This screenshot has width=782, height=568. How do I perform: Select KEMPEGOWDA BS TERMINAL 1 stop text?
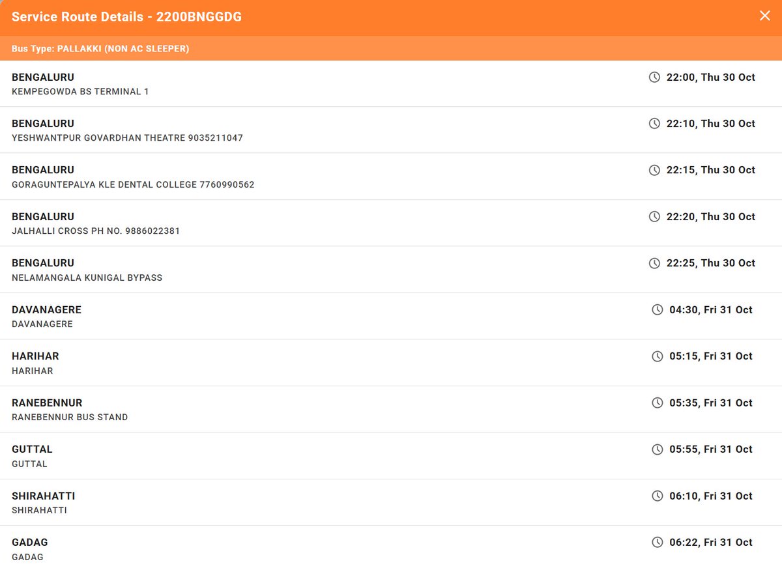pyautogui.click(x=80, y=92)
